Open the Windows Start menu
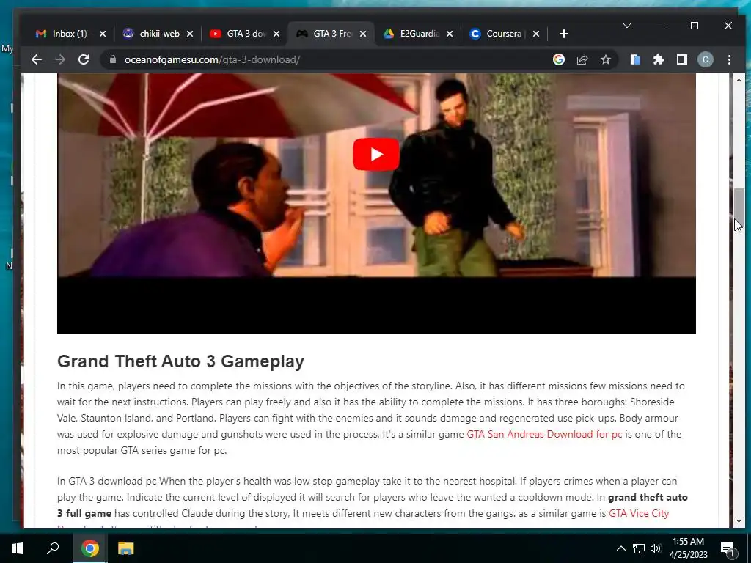Screen dimensions: 751x563 click(x=18, y=548)
